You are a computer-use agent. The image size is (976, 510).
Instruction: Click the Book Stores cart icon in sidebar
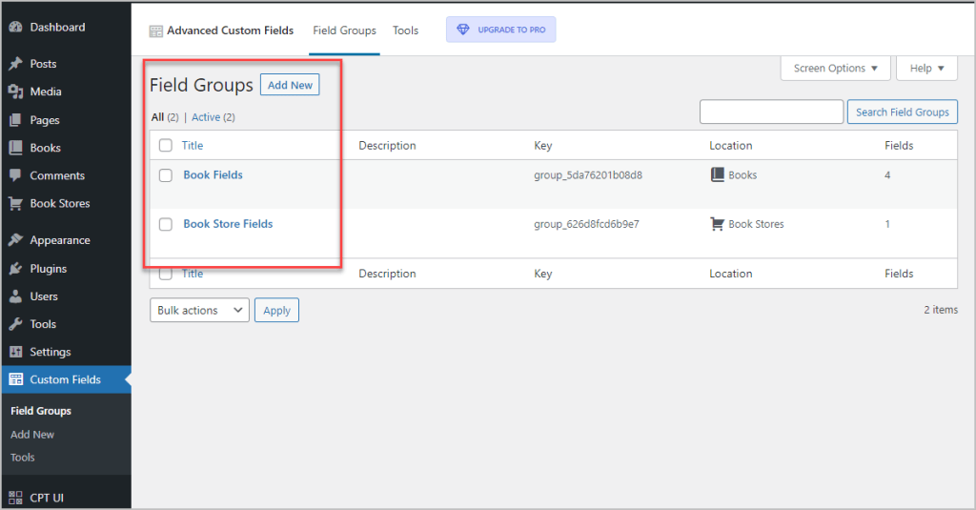[15, 204]
